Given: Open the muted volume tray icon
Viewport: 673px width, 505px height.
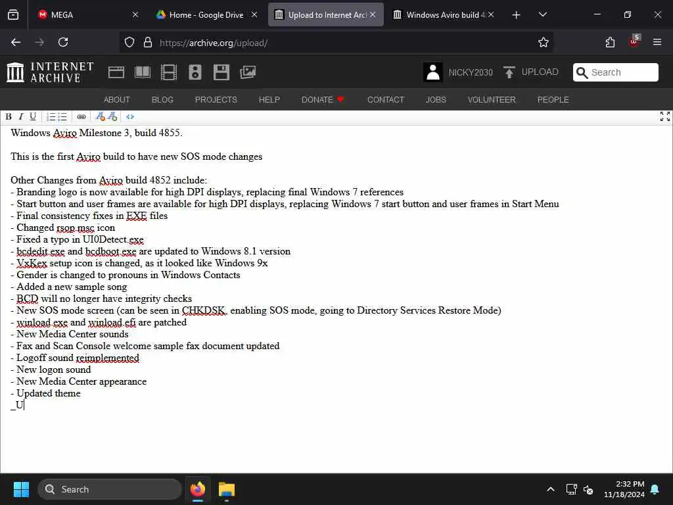Looking at the screenshot, I should point(588,489).
